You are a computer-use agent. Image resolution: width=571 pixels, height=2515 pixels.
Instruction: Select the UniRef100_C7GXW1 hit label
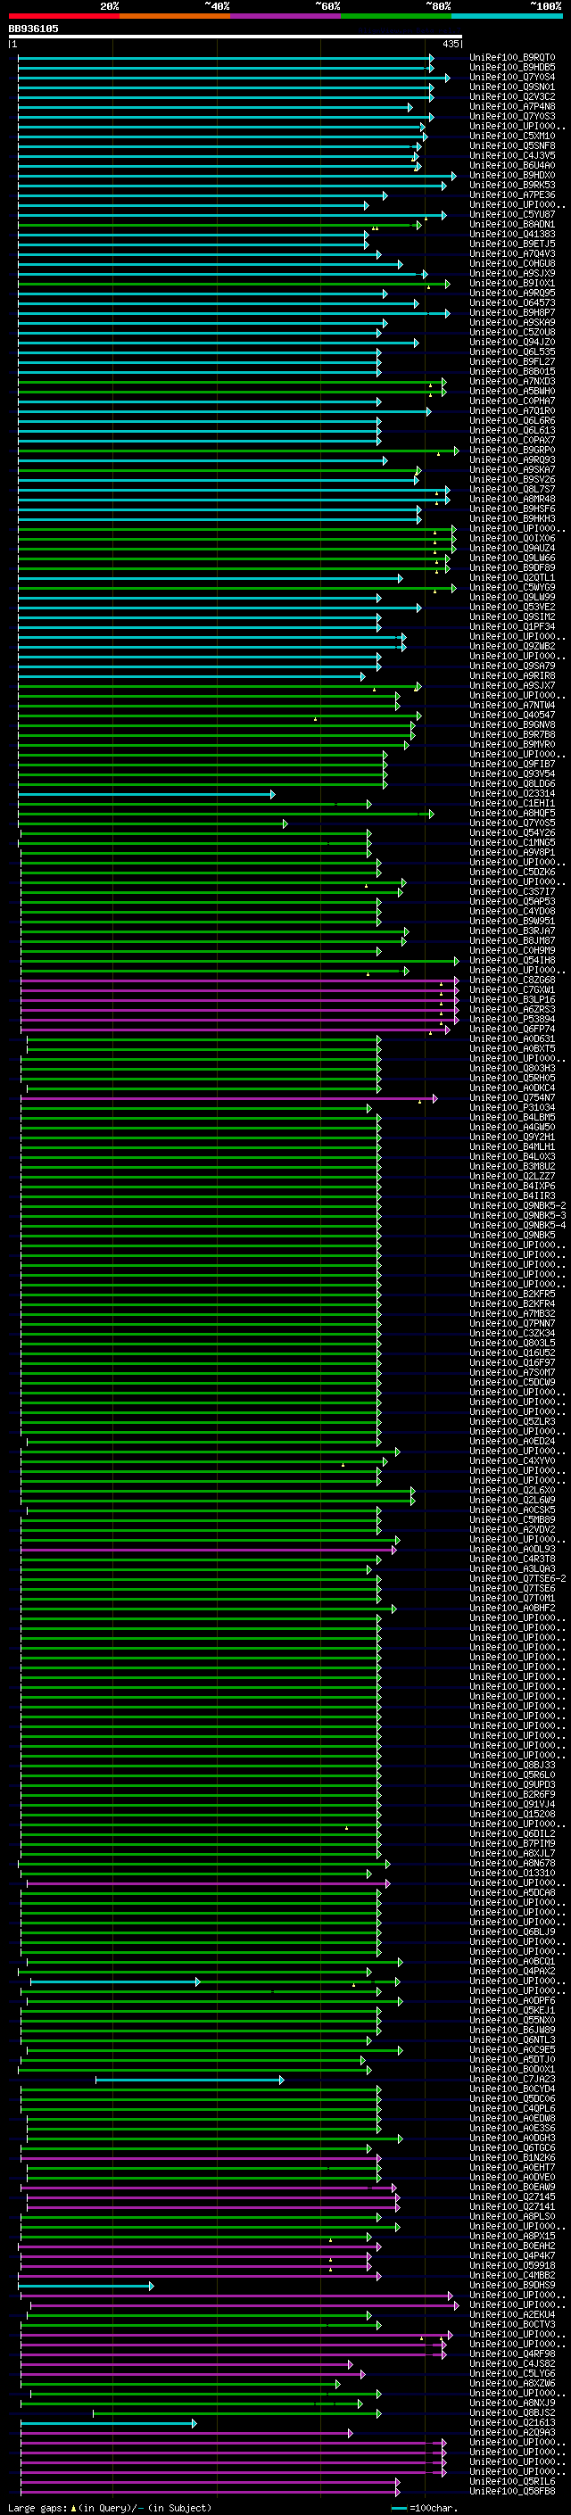[x=512, y=990]
